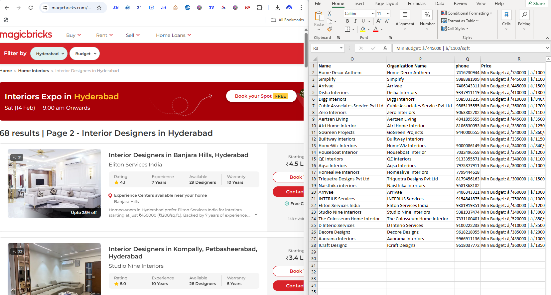
Task: Go back in Chrome browser
Action: point(7,8)
